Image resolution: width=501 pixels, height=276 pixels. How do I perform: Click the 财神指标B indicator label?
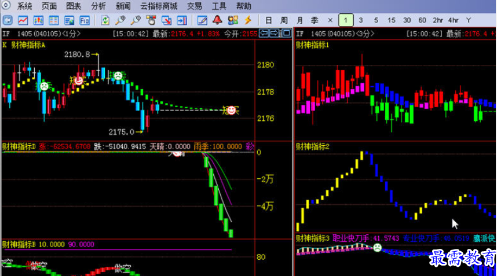19,244
